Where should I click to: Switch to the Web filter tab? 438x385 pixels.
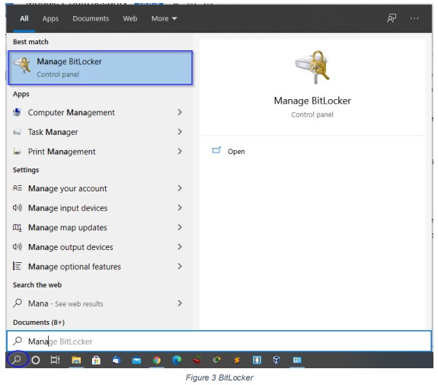click(130, 19)
